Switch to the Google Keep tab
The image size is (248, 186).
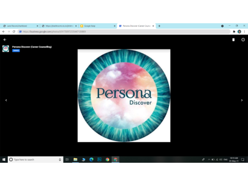(x=97, y=26)
